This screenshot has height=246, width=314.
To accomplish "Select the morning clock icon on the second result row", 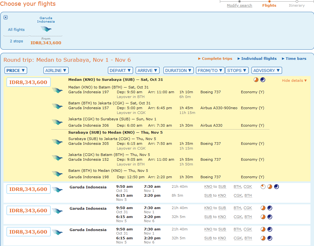I will 264,187.
